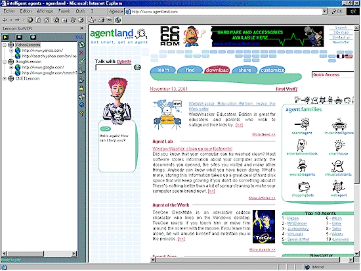Click the padlock icon in SurfVCR sidebar
Image resolution: width=361 pixels, height=271 pixels.
point(81,88)
